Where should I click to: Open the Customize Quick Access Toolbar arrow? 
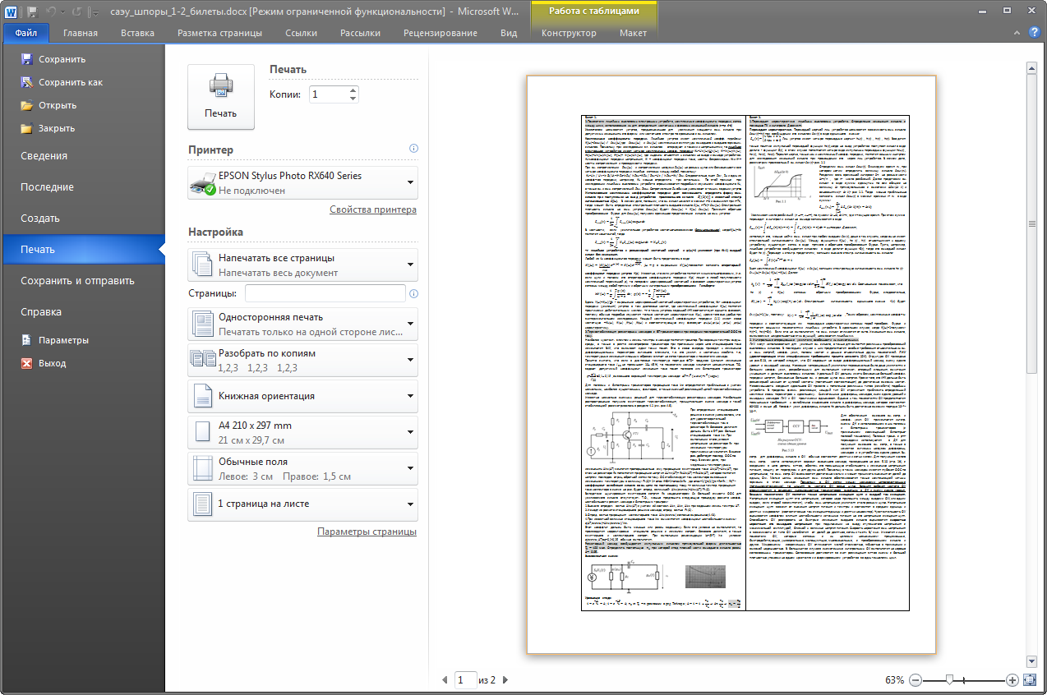[95, 12]
